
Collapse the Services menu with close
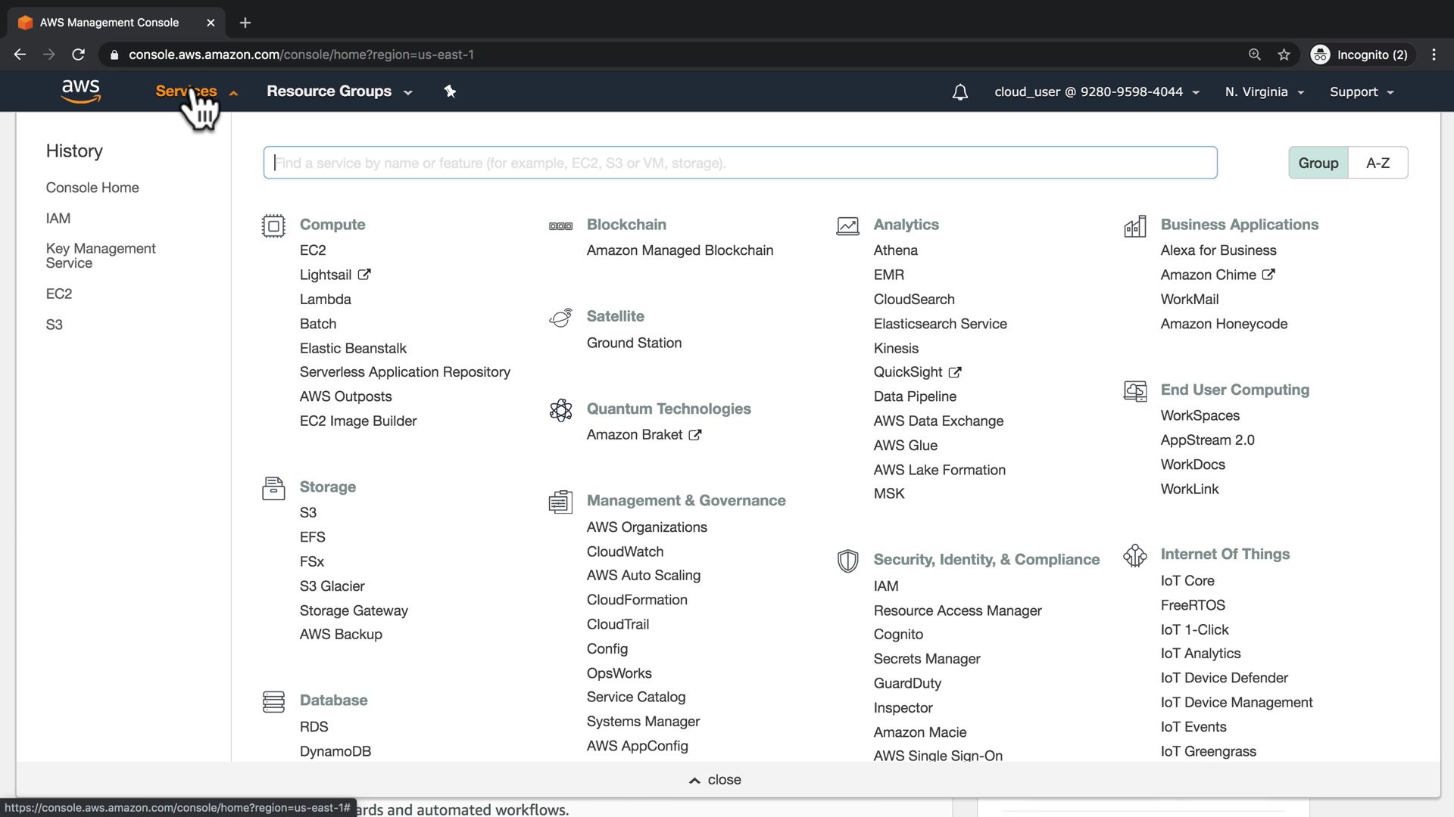(715, 780)
